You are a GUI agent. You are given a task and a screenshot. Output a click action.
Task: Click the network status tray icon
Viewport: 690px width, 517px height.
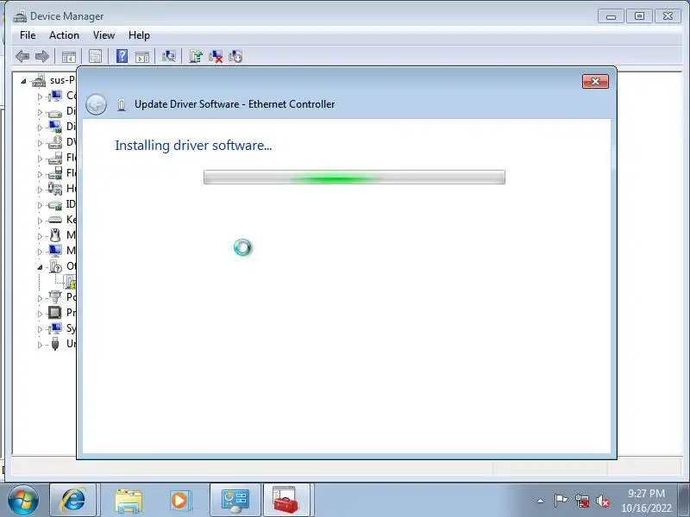[x=582, y=501]
